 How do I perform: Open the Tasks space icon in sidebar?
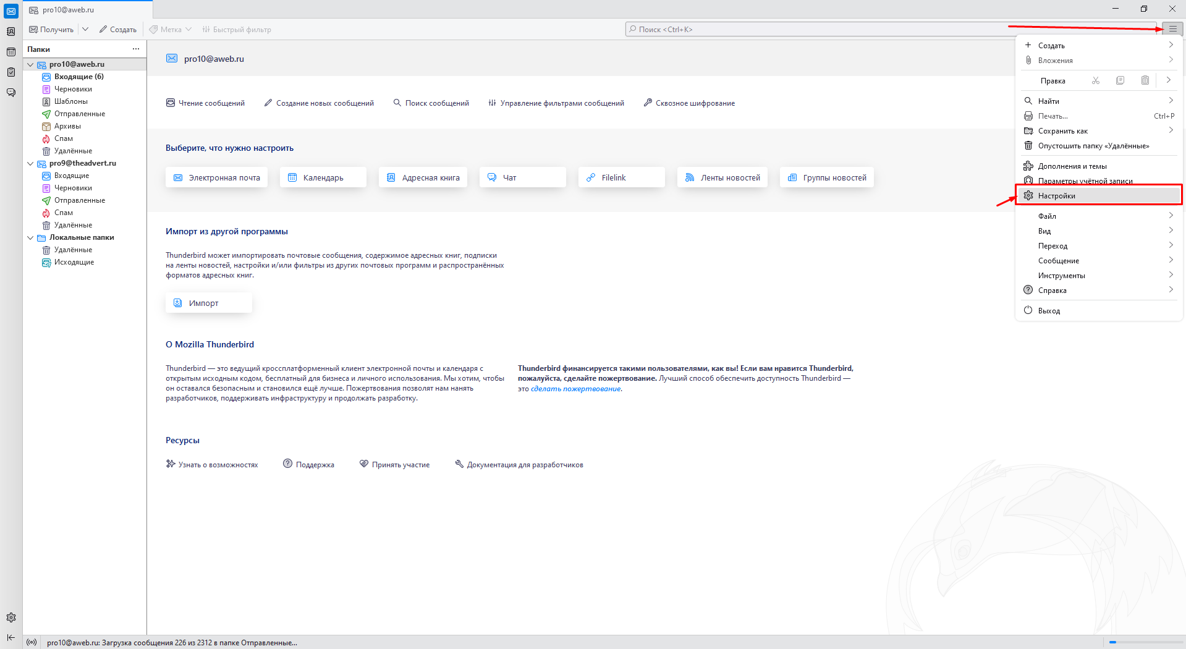pos(11,72)
